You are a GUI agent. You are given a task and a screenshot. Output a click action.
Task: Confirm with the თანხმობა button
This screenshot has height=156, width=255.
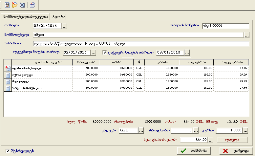pyautogui.click(x=194, y=151)
